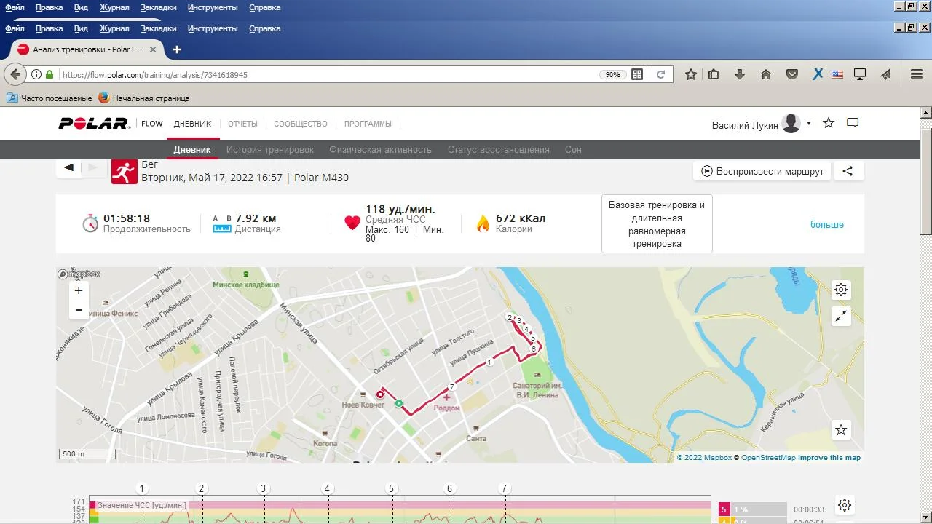This screenshot has width=932, height=524.
Task: Click the 90% zoom indicator in the address bar
Action: 613,74
